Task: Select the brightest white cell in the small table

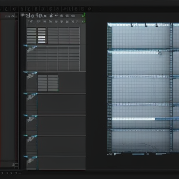Action: [x=42, y=37]
